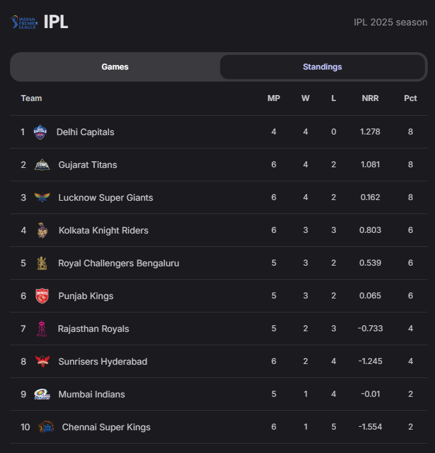The width and height of the screenshot is (435, 453).
Task: Open the Mumbai Indians team name
Action: coord(92,394)
